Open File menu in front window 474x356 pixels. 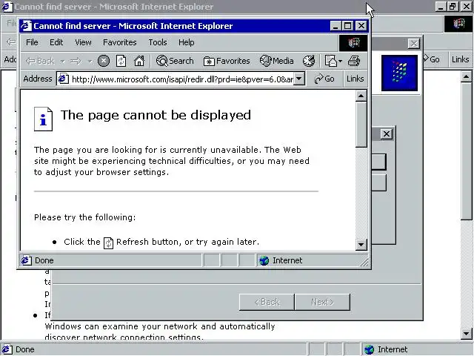32,42
